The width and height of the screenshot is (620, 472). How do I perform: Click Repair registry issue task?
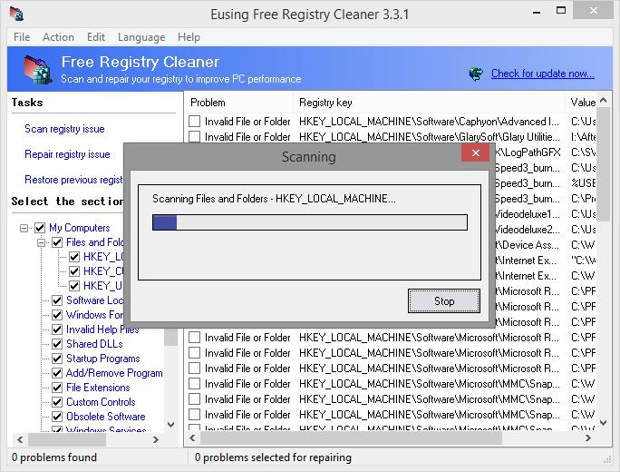tap(67, 154)
